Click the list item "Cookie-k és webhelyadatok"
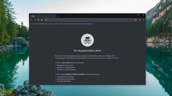The height and width of the screenshot is (96, 172). point(66,67)
